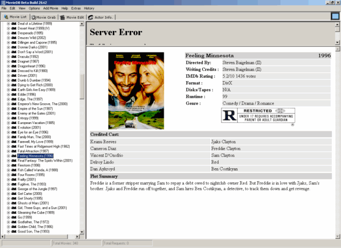Select Fish Called Wanda, A (1988)
The image size is (341, 248).
37,170
